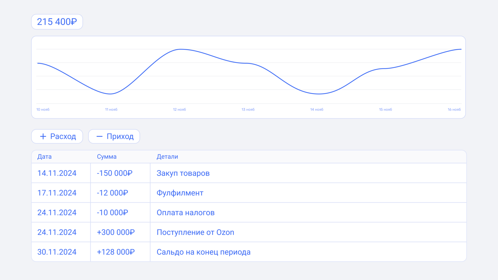Click the 12 нояб chart axis label
498x280 pixels.
(179, 110)
